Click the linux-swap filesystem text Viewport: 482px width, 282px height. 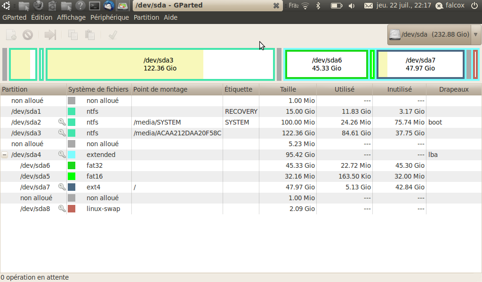tap(103, 209)
